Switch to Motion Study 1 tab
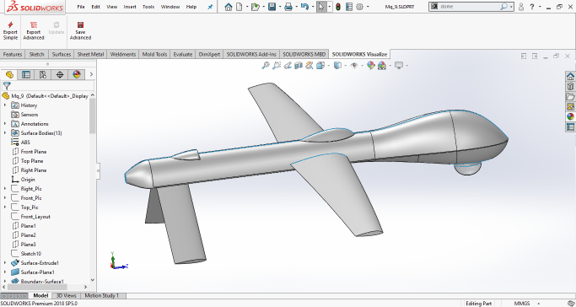 (102, 296)
